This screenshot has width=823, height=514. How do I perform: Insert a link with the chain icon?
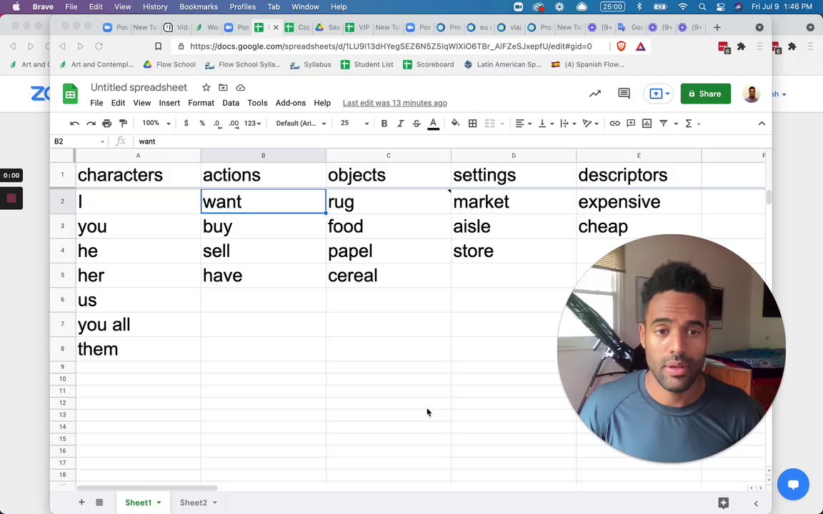(614, 124)
